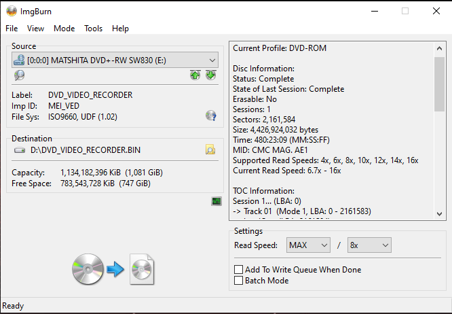
Task: Open the View menu
Action: pos(35,29)
